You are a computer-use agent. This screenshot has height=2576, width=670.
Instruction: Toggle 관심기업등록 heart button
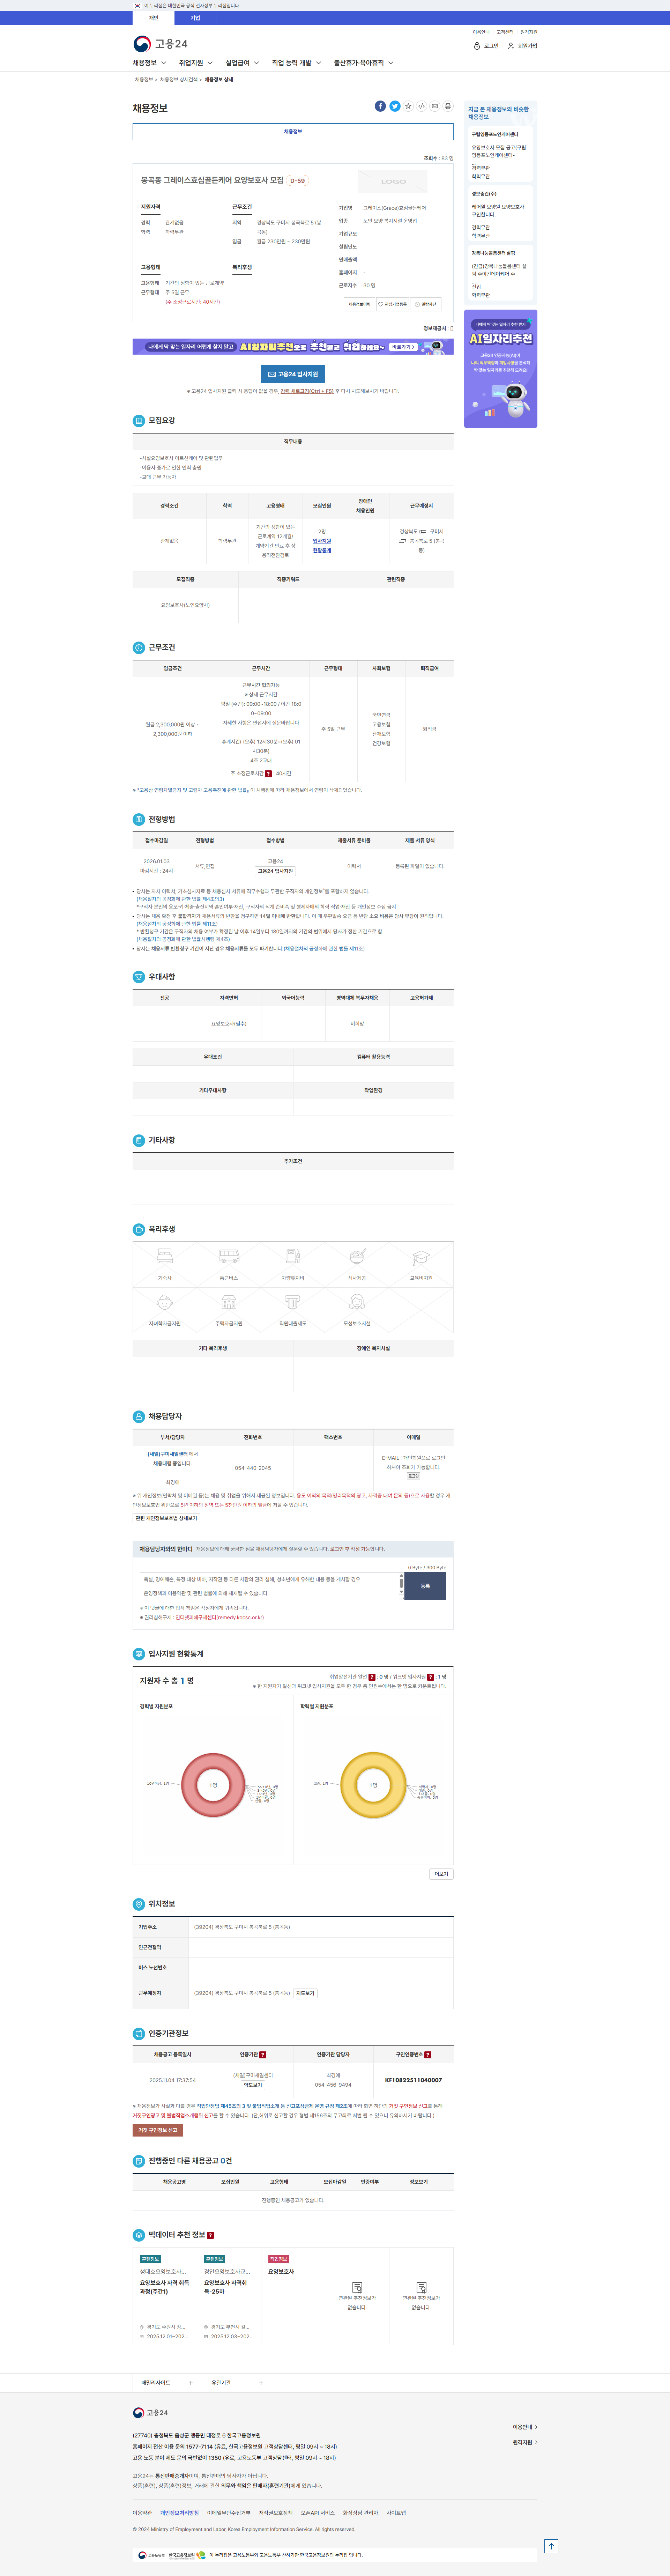392,304
